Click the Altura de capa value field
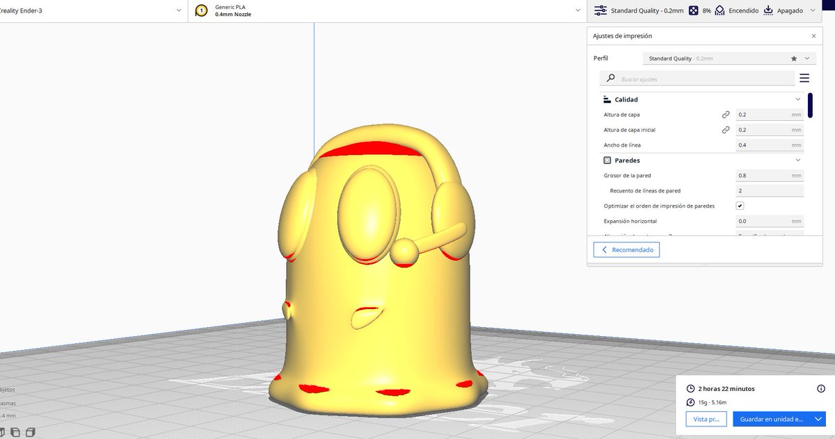The height and width of the screenshot is (439, 835). pyautogui.click(x=770, y=115)
